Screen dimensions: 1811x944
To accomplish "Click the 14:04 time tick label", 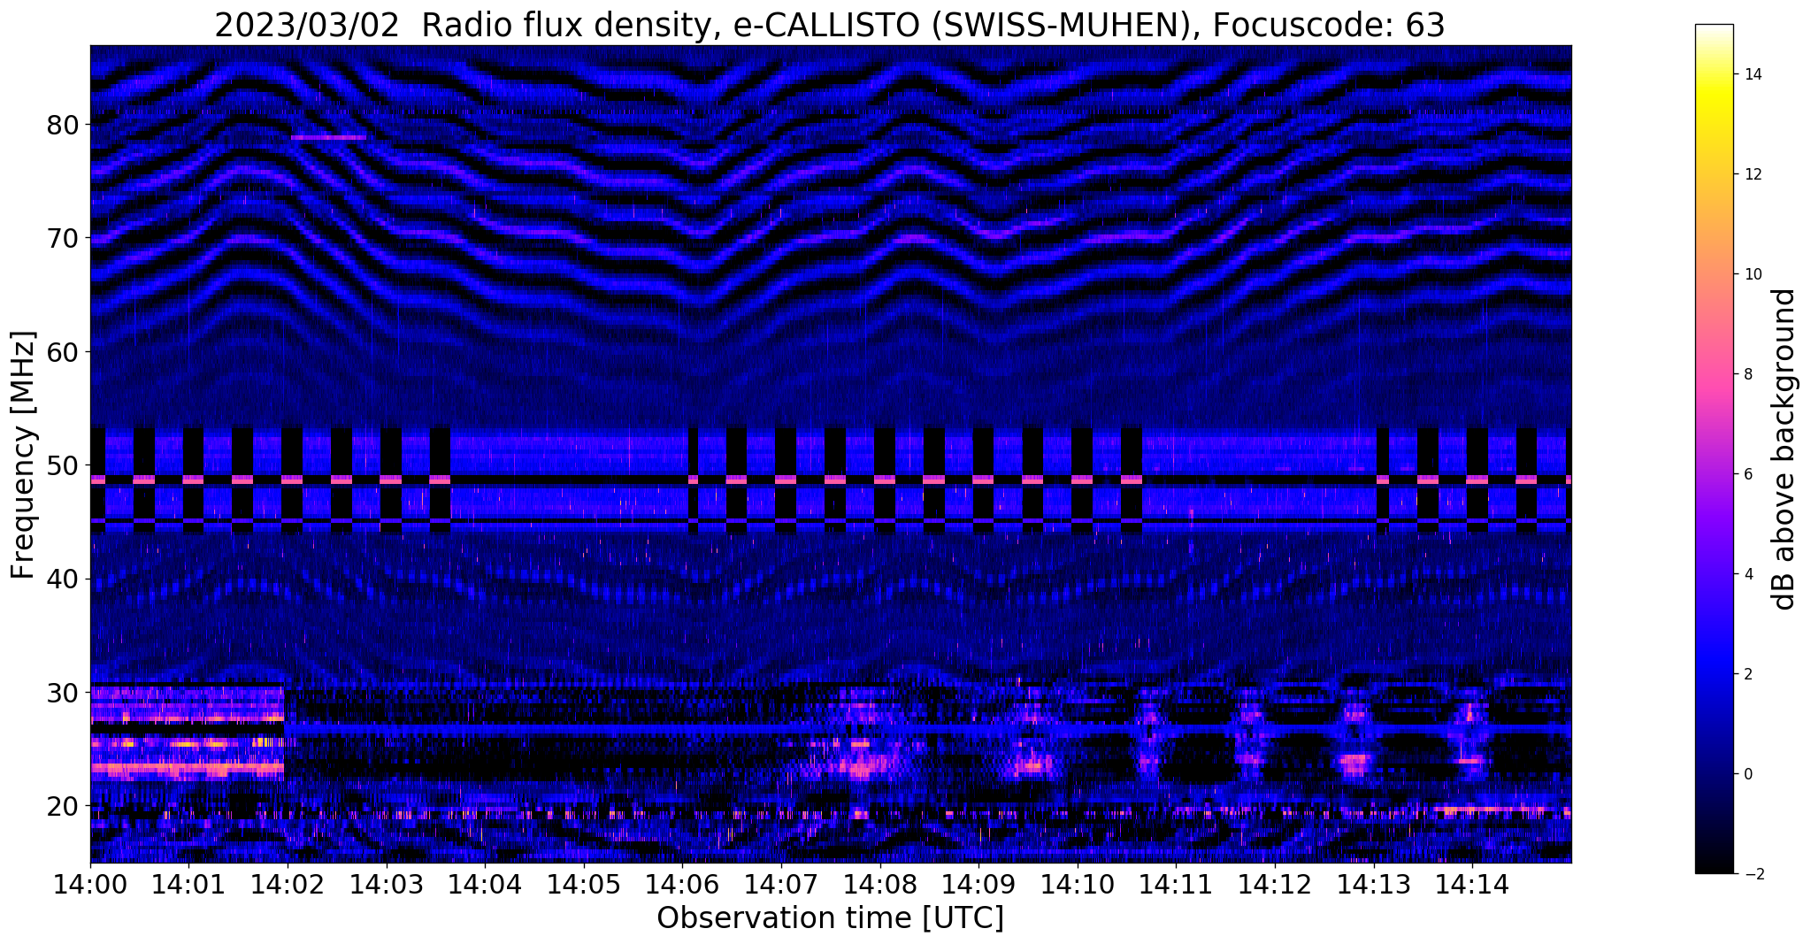I will (486, 883).
